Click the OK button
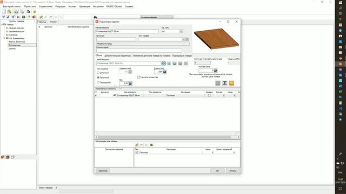This screenshot has height=194, width=346. click(x=217, y=171)
